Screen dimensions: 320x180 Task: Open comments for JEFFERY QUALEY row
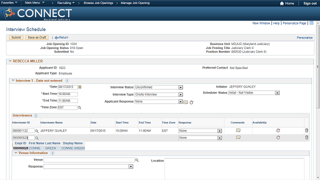(238, 130)
